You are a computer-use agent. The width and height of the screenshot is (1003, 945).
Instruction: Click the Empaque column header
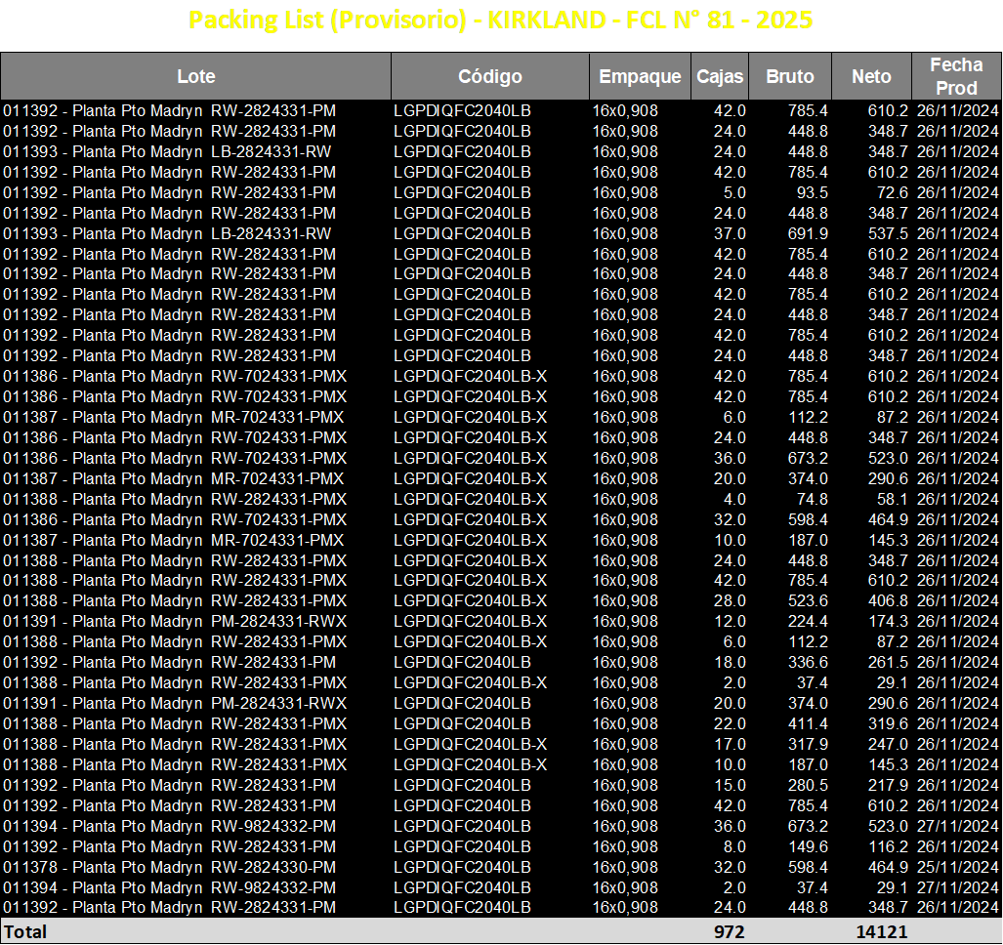pyautogui.click(x=640, y=76)
